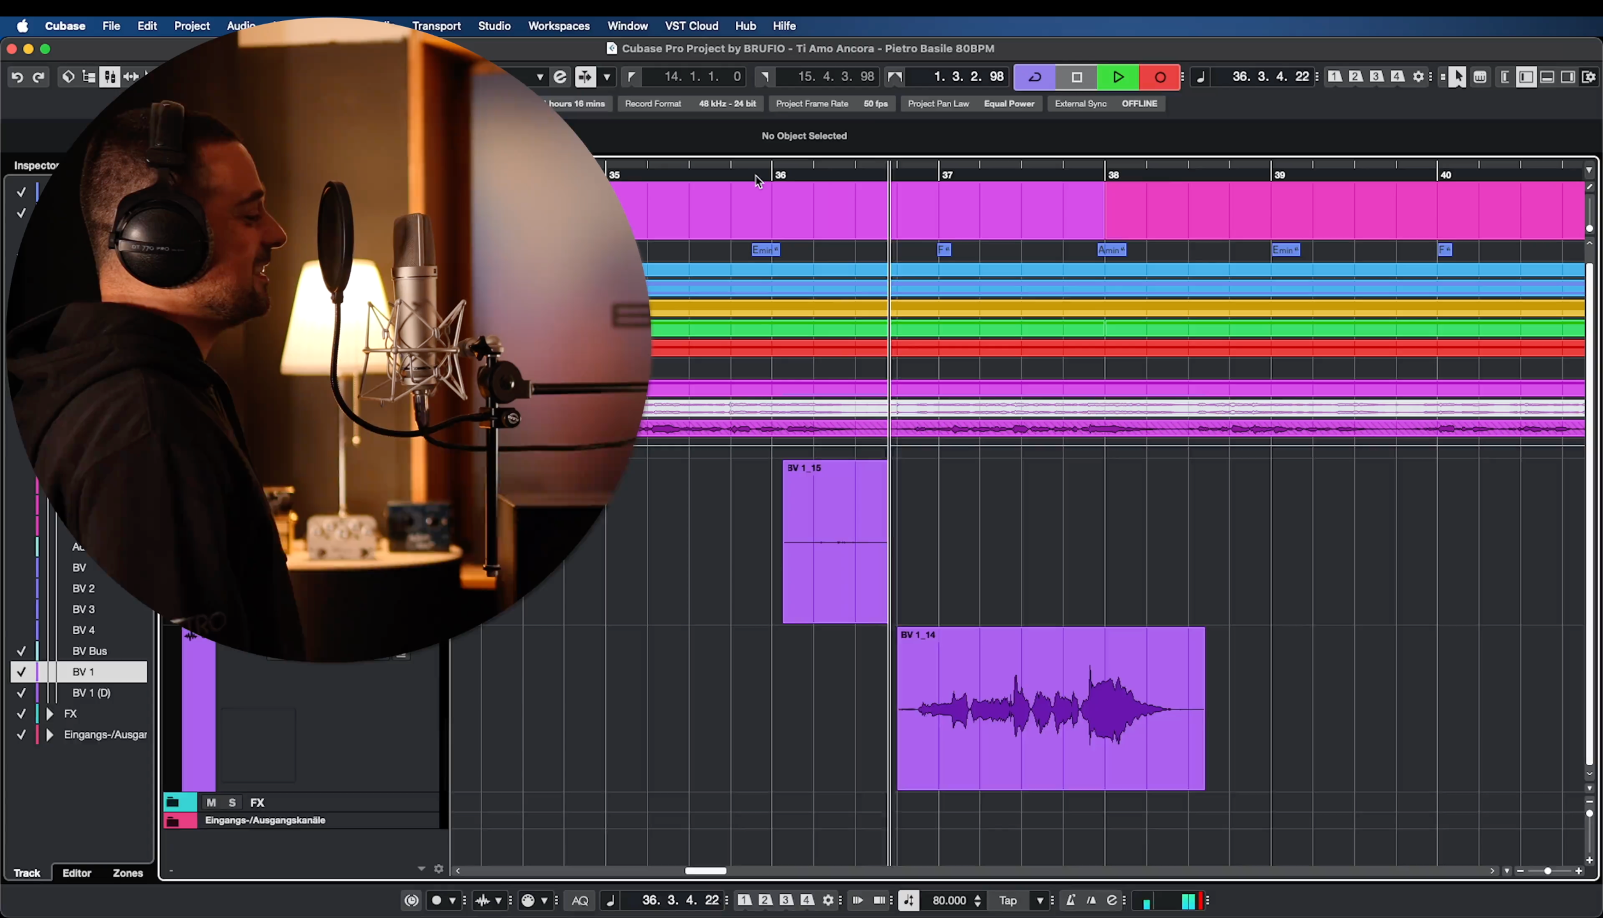1603x918 pixels.
Task: Click the Tap tempo button
Action: (1007, 900)
